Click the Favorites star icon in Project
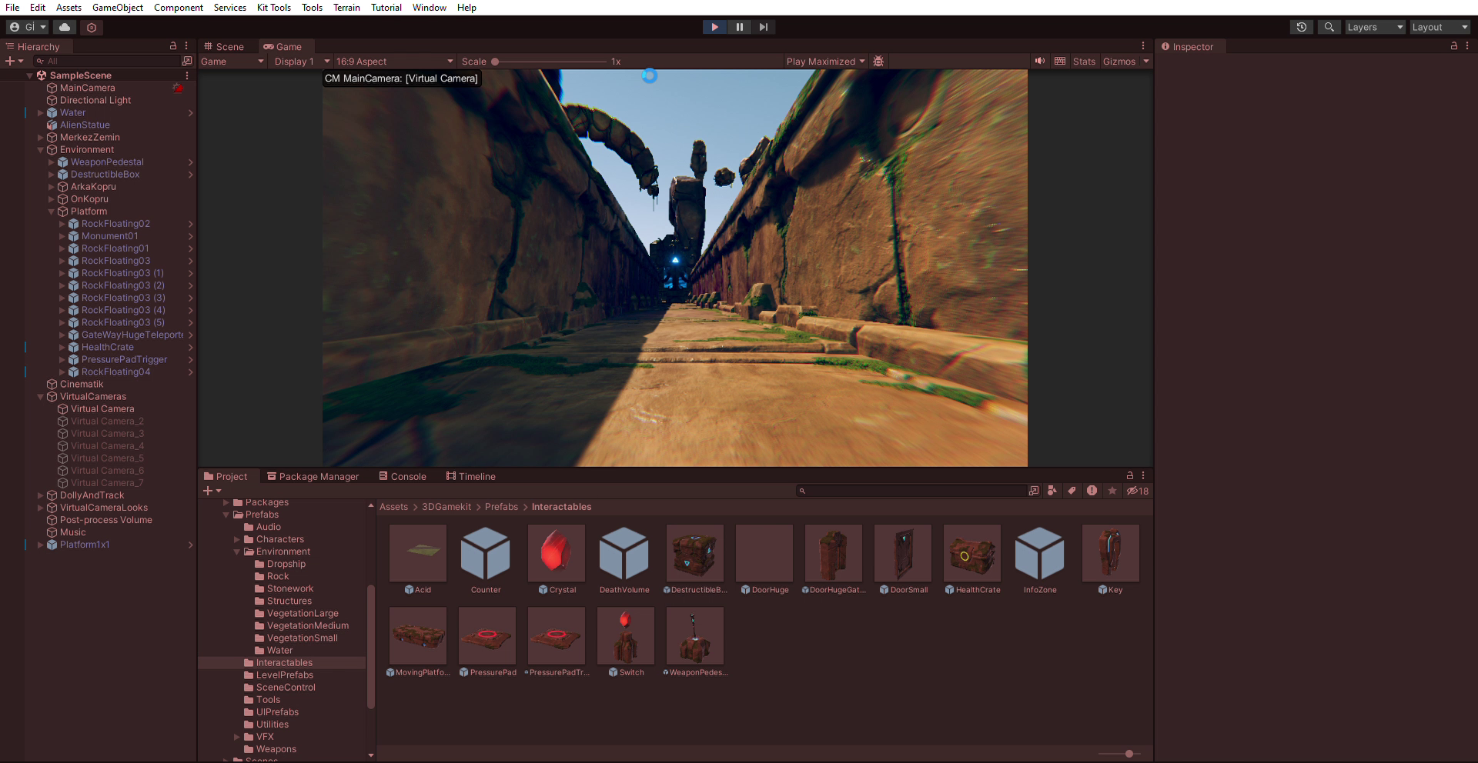The height and width of the screenshot is (763, 1478). point(1112,491)
